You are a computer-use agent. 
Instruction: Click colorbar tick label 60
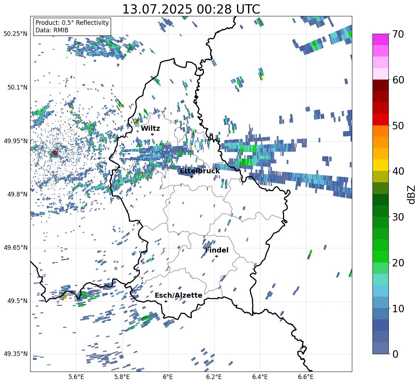pyautogui.click(x=398, y=80)
